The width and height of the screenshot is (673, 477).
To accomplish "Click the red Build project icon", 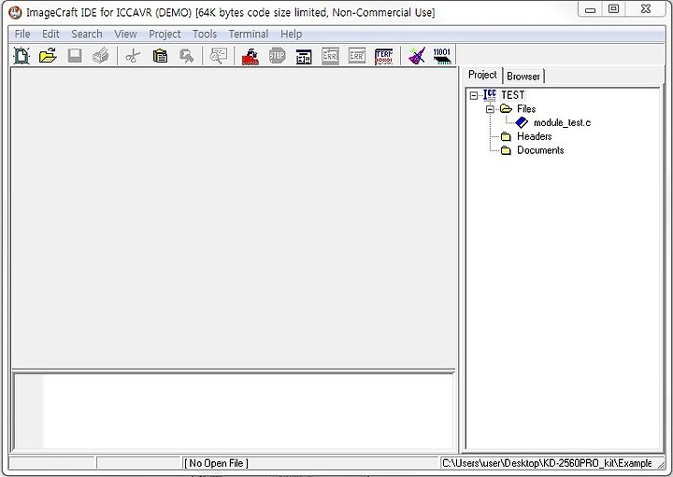I will click(251, 56).
